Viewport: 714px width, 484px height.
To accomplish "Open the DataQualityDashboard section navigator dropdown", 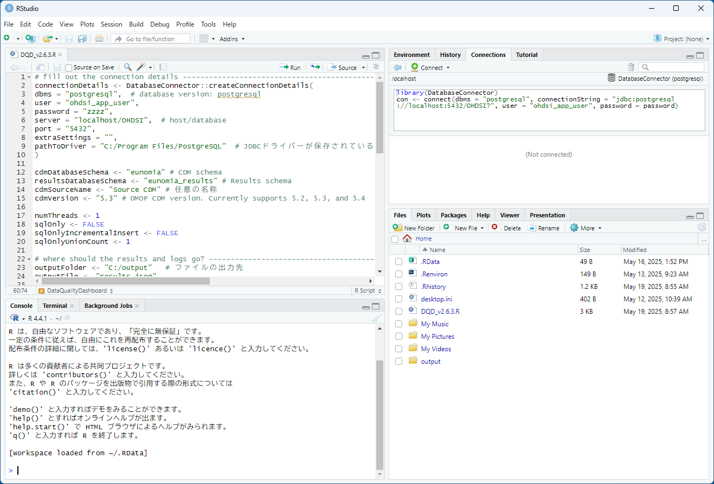I will point(76,291).
